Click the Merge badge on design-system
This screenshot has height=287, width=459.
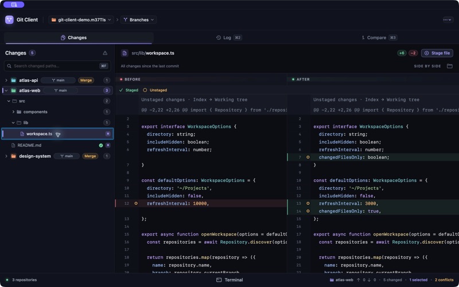pos(90,156)
